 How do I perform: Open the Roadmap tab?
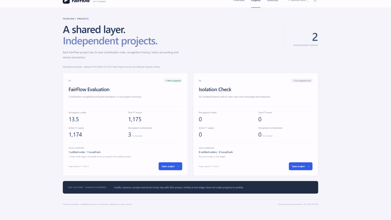[x=272, y=1]
